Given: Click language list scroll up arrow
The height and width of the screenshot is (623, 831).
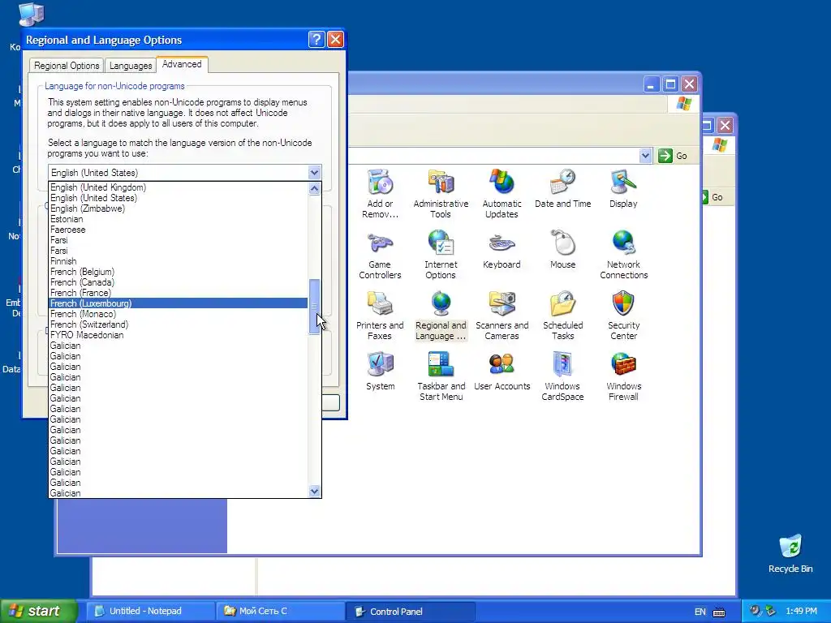Looking at the screenshot, I should tap(314, 188).
